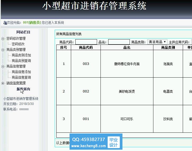Screen dimensions: 192x151
Task: Click the 商品代码 column header
Action: 86,47
